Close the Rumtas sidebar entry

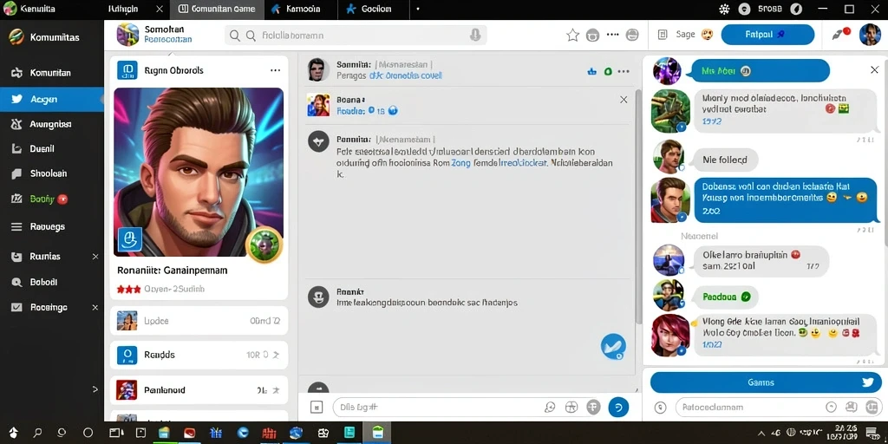[95, 257]
